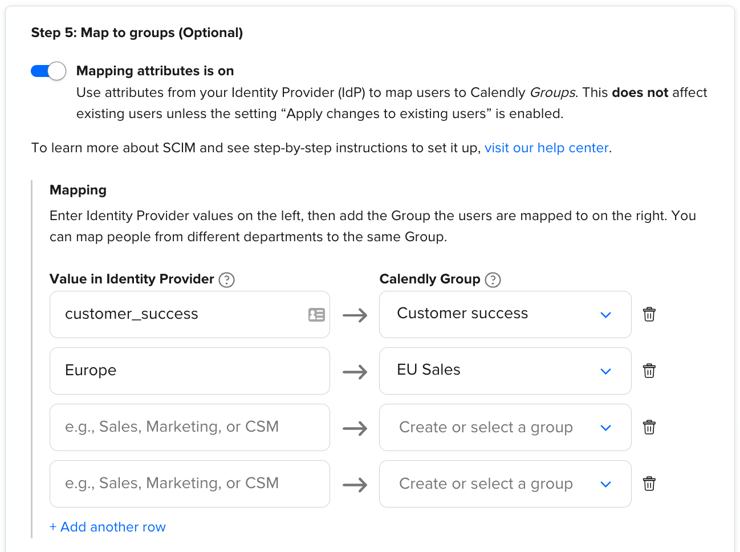Open the Customer success group dropdown
740x552 pixels.
pos(505,314)
